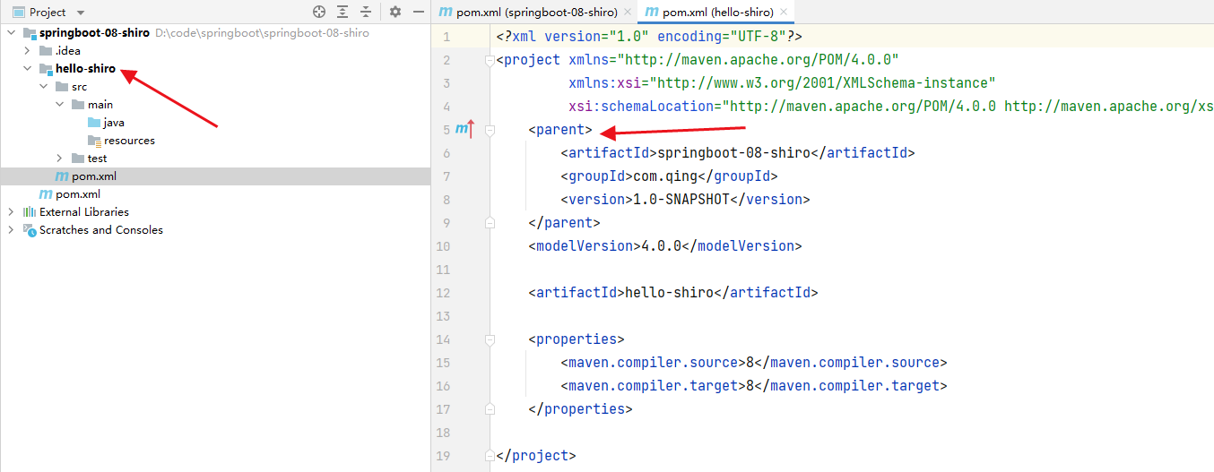Click the xsi:schemaLocation attribute on line 4

(x=891, y=107)
